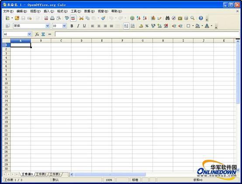This screenshot has width=242, height=184.
Task: Switch to sheet tab 工作表2
Action: [41, 174]
